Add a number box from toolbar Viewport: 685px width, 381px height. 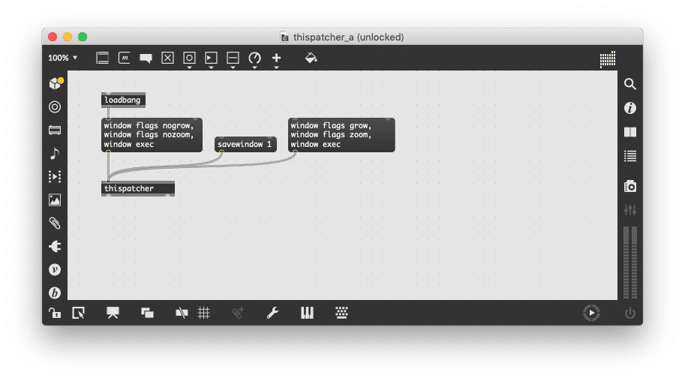tap(211, 58)
